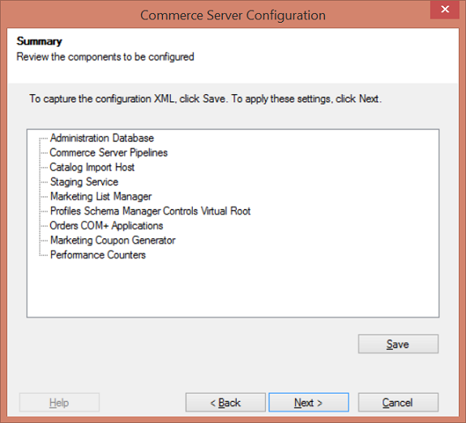Click the empty area below Performance Counters

(x=233, y=288)
